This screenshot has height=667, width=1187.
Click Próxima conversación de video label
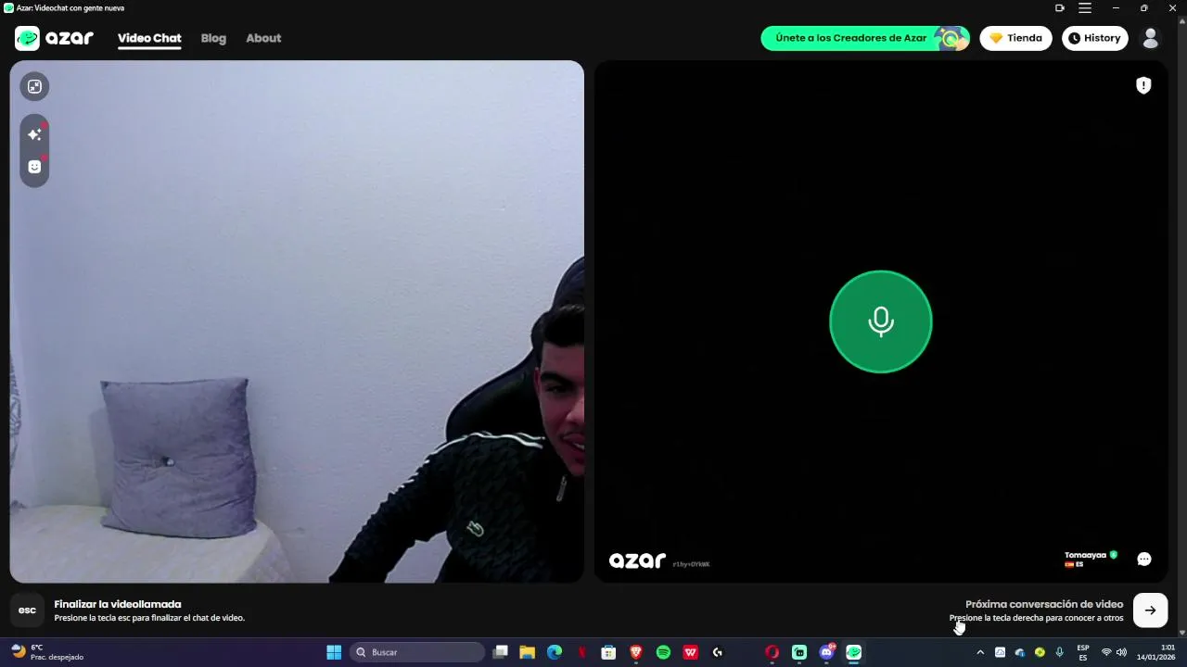[1044, 604]
